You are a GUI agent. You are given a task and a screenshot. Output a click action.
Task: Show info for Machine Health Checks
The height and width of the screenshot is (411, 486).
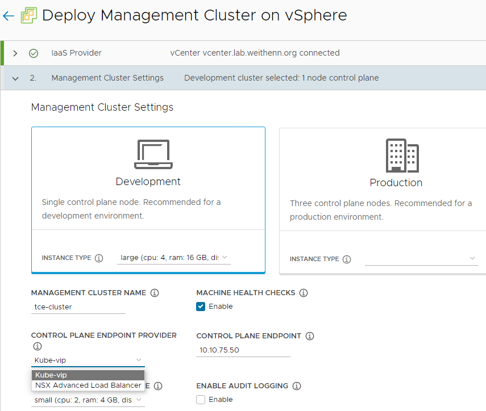[304, 293]
